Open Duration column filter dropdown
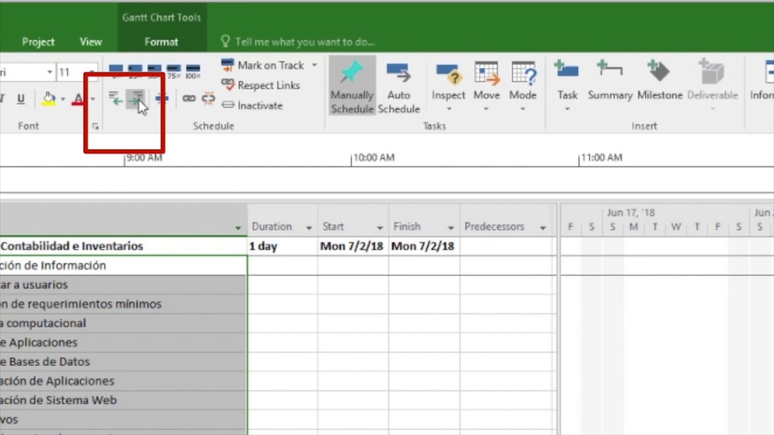 (x=309, y=228)
